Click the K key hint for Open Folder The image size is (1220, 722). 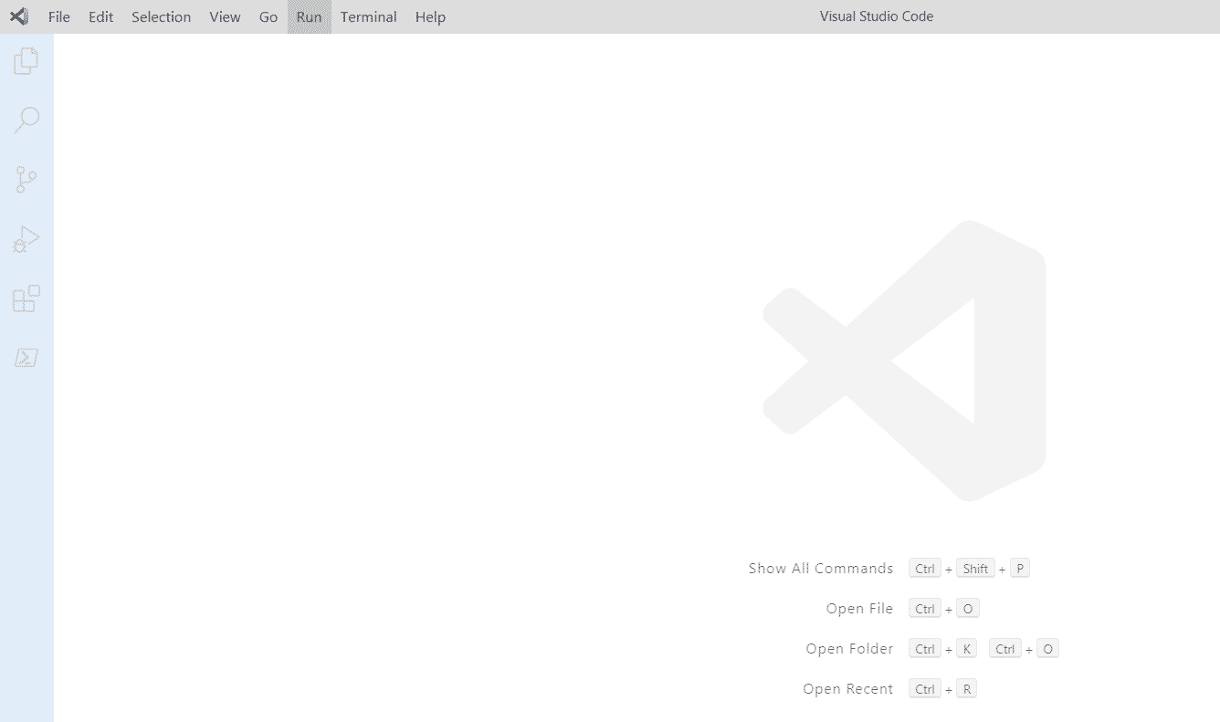tap(967, 649)
